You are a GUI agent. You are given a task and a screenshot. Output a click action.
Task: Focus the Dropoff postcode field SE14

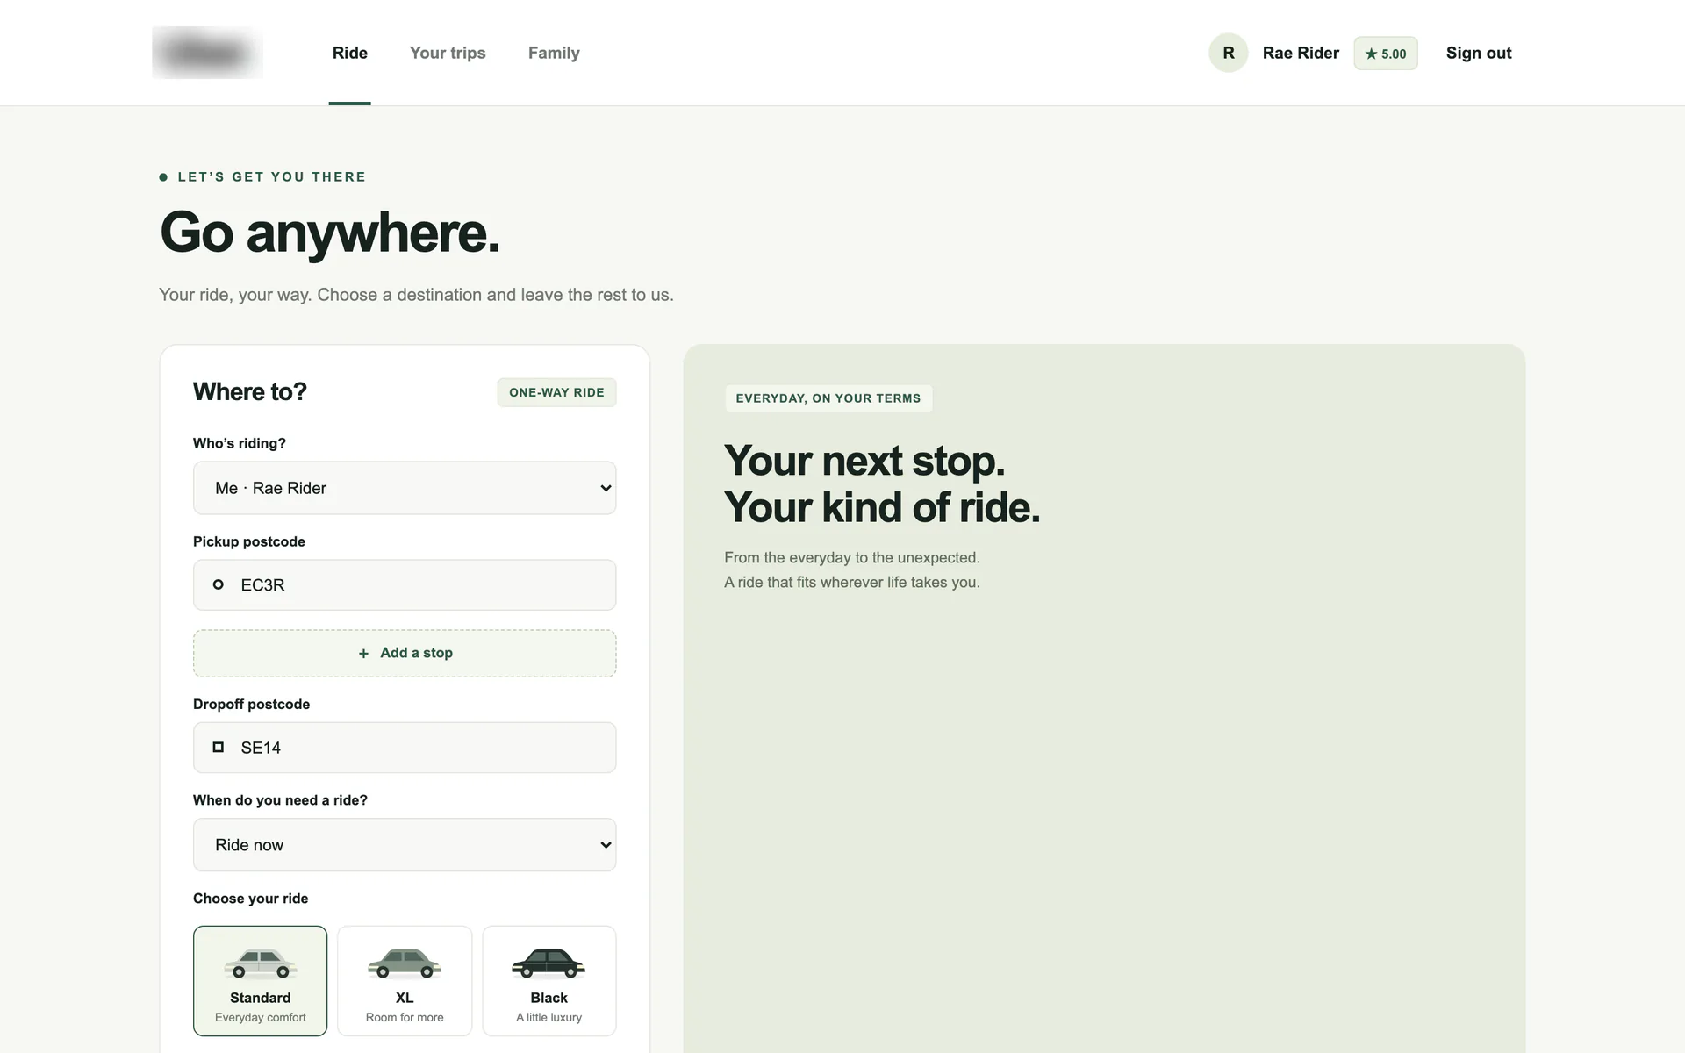[405, 748]
